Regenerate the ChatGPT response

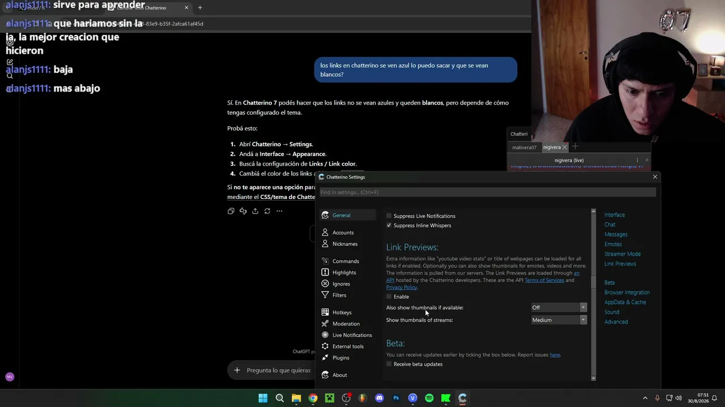click(267, 211)
